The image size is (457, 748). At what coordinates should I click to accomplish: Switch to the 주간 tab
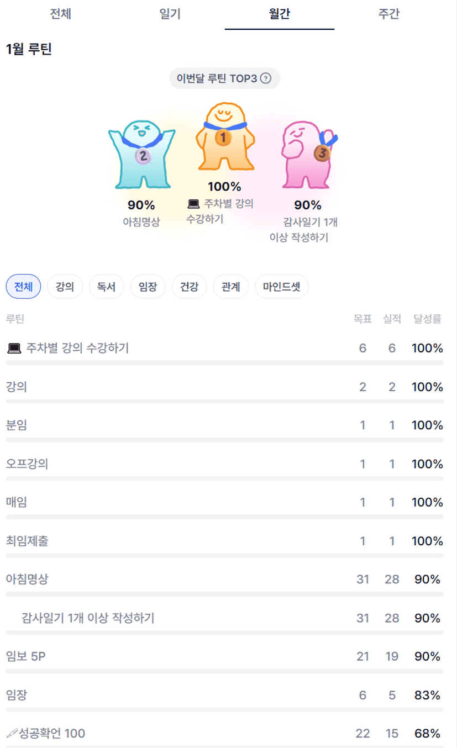point(388,14)
